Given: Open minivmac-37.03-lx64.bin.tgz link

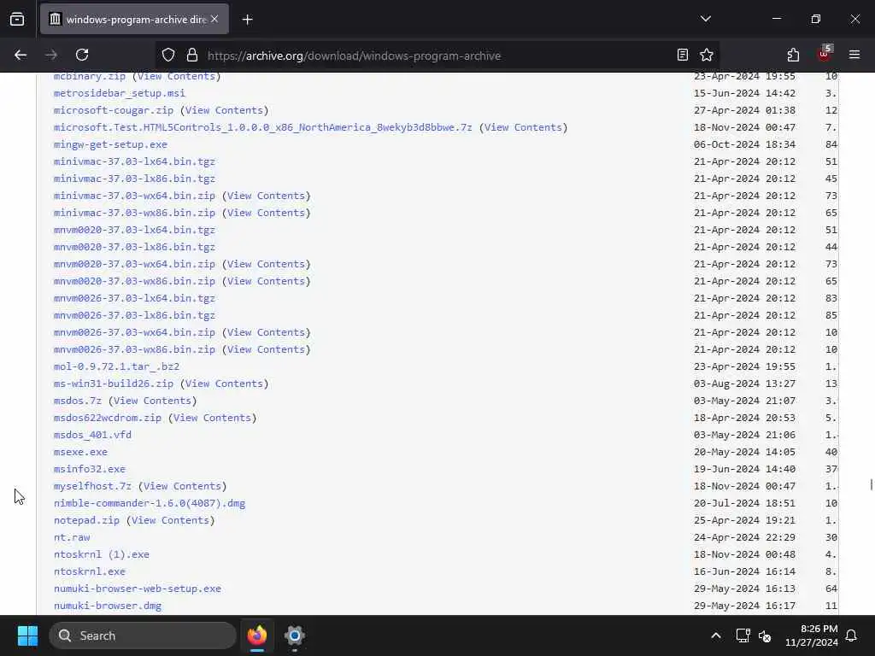Looking at the screenshot, I should (x=134, y=161).
